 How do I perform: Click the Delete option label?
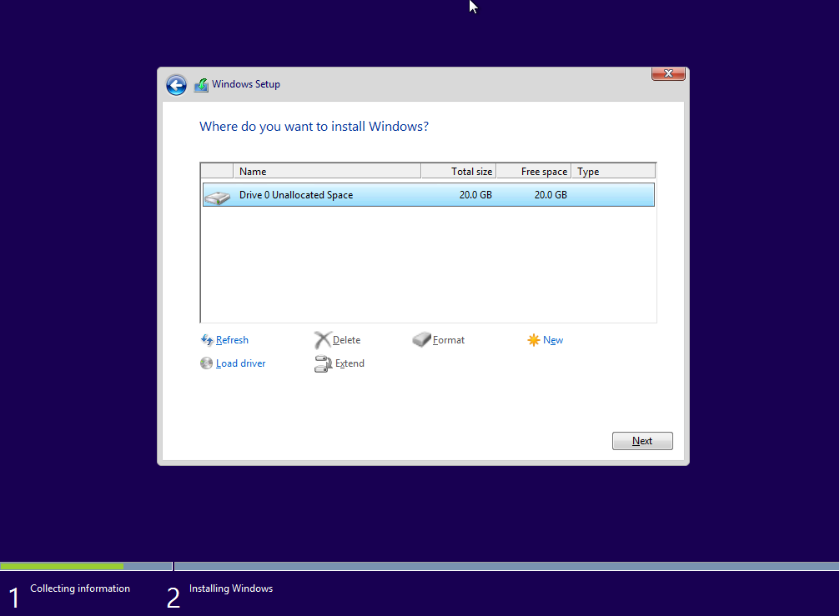347,340
